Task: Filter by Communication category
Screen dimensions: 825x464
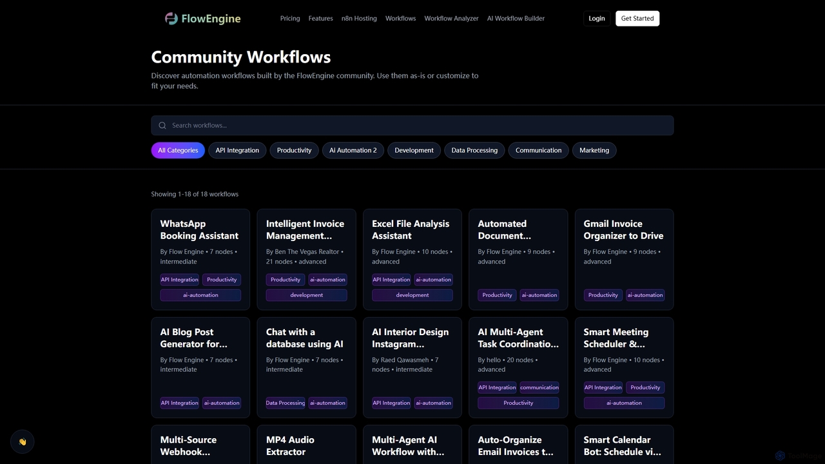Action: coord(538,150)
